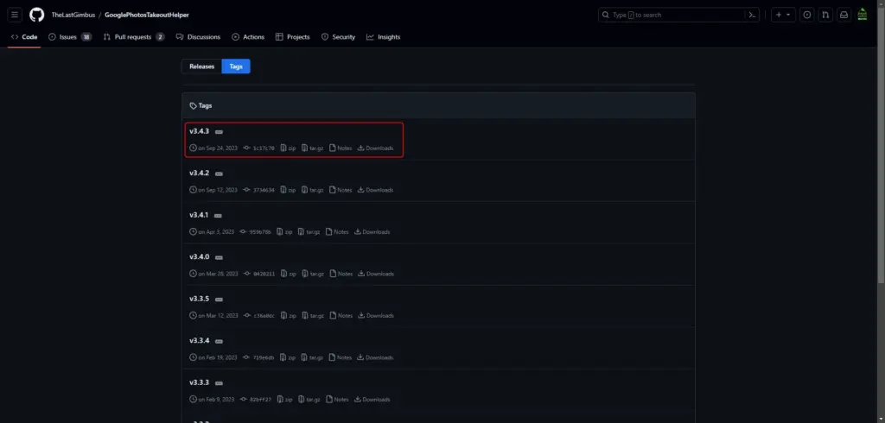Image resolution: width=885 pixels, height=423 pixels.
Task: Expand the create new plus dropdown
Action: pos(783,16)
